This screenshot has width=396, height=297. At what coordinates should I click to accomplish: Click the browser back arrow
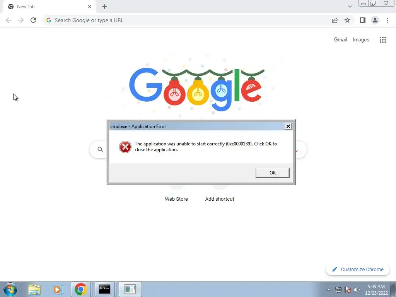point(9,20)
